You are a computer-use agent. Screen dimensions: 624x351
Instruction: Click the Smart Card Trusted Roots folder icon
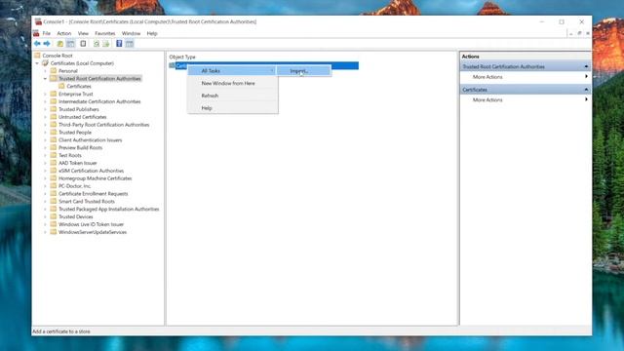(54, 201)
